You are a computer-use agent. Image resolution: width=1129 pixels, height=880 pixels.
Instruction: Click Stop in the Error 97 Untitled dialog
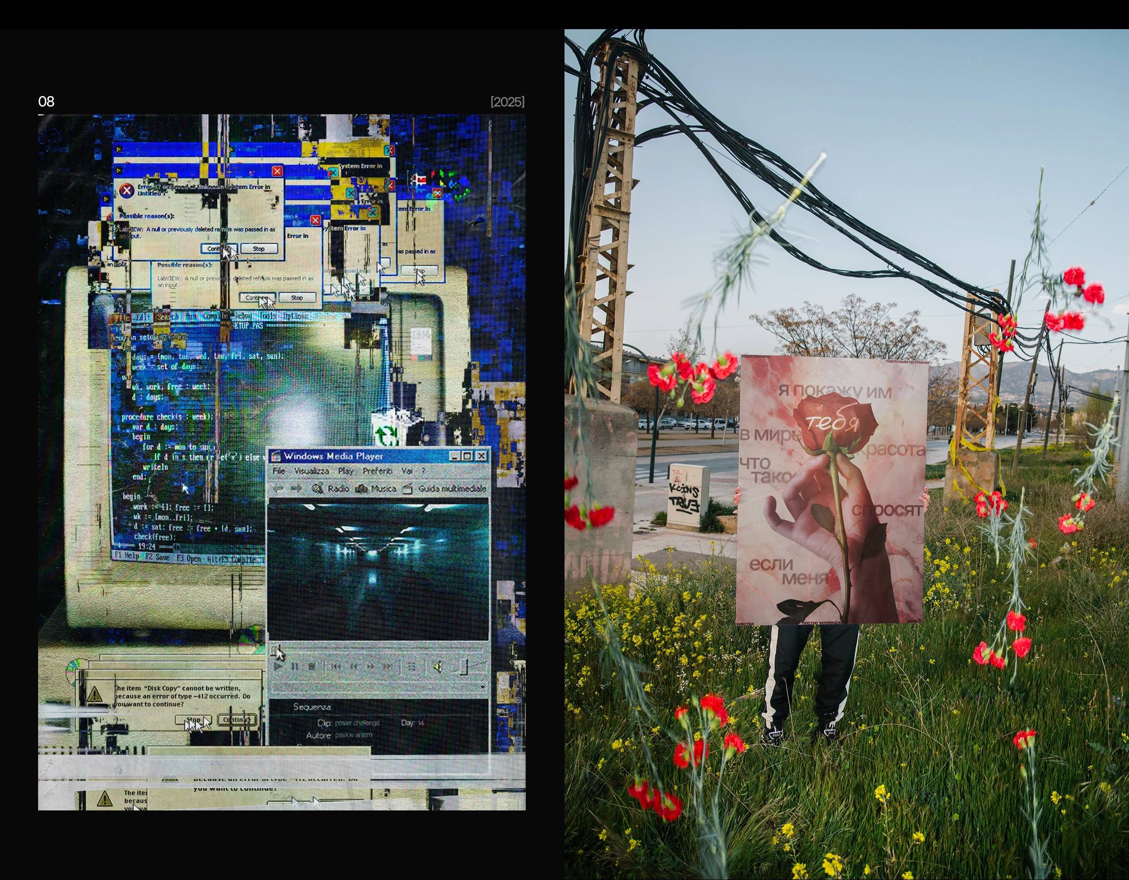pyautogui.click(x=259, y=249)
